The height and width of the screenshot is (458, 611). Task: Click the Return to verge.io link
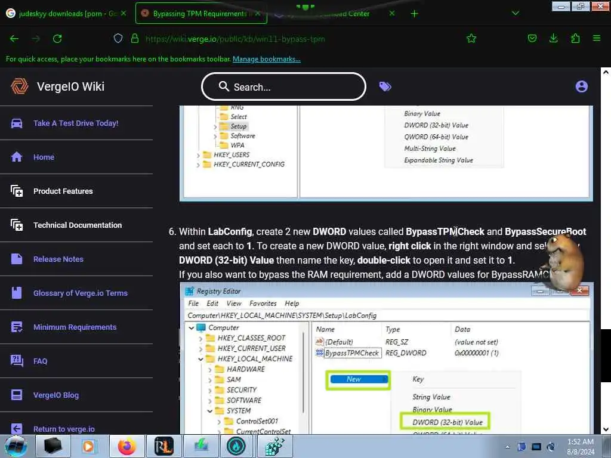click(x=64, y=429)
